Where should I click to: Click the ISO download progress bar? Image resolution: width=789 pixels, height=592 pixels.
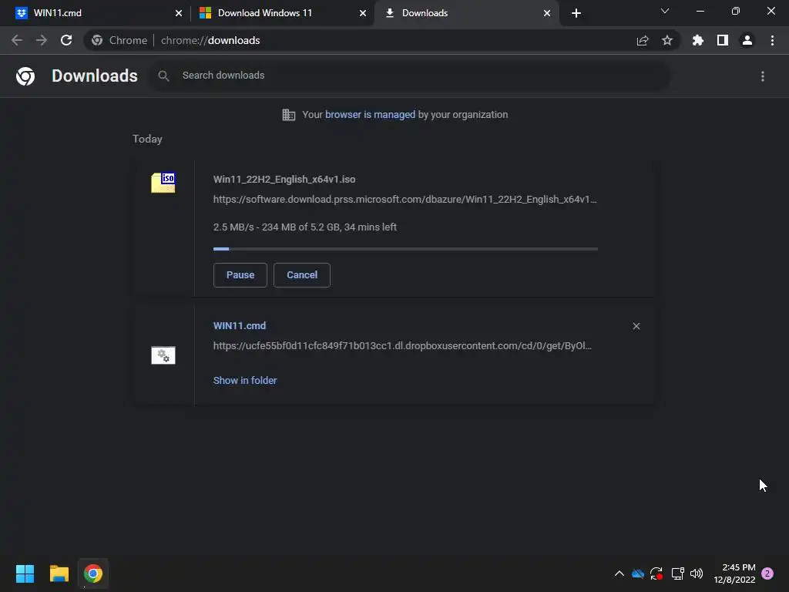(x=405, y=249)
